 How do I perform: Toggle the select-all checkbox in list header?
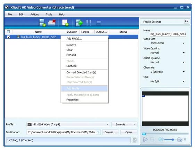(8, 32)
